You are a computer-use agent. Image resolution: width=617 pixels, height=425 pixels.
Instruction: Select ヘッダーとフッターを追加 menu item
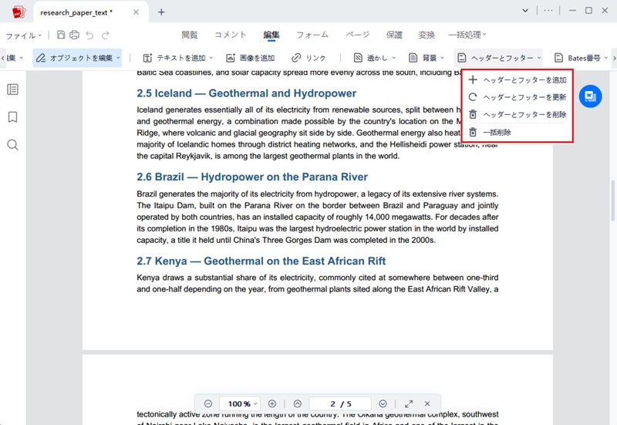point(517,80)
